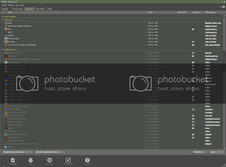The image size is (226, 167).
Task: Click the Team Fortress 2 game icon
Action: click(x=6, y=138)
